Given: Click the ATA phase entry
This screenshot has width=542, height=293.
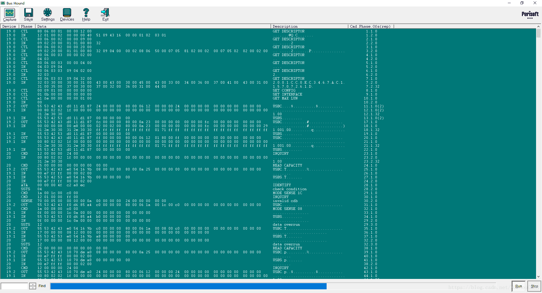Looking at the screenshot, I should click(x=24, y=185).
